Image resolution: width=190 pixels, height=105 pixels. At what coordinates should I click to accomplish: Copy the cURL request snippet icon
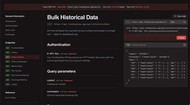(184, 22)
